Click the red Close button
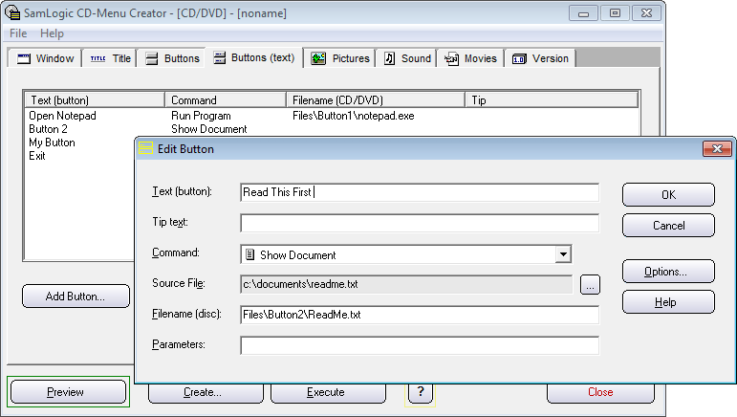Viewport: 737px width, 417px height. tap(600, 391)
